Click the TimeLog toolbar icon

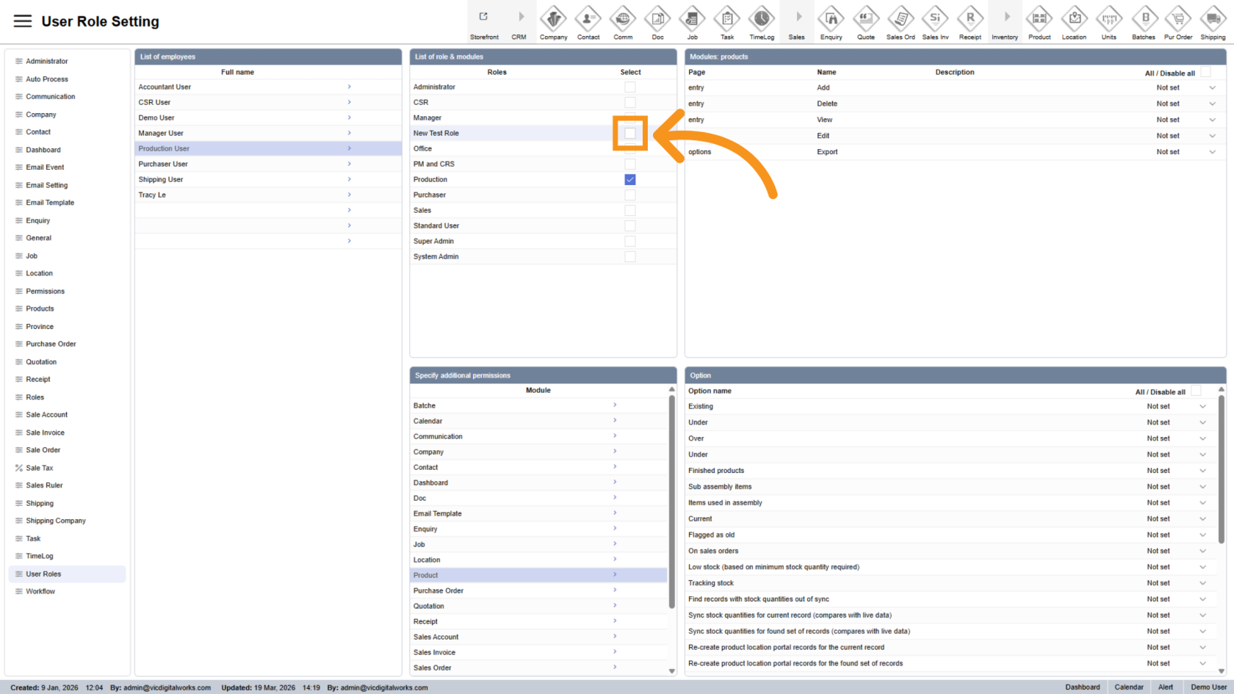click(x=761, y=19)
